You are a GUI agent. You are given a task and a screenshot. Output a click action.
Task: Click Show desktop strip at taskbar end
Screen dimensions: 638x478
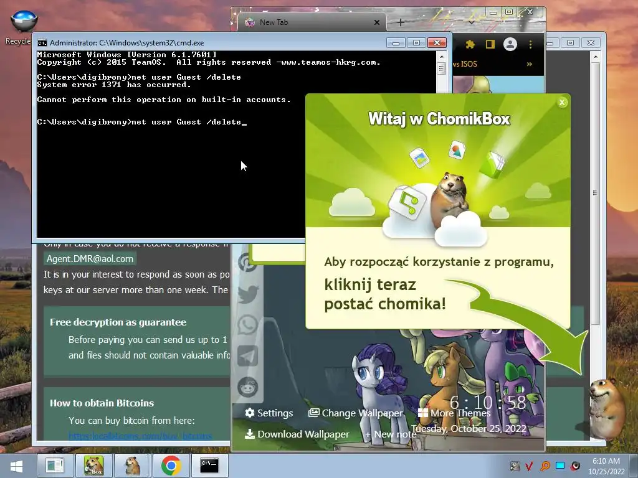pyautogui.click(x=635, y=466)
